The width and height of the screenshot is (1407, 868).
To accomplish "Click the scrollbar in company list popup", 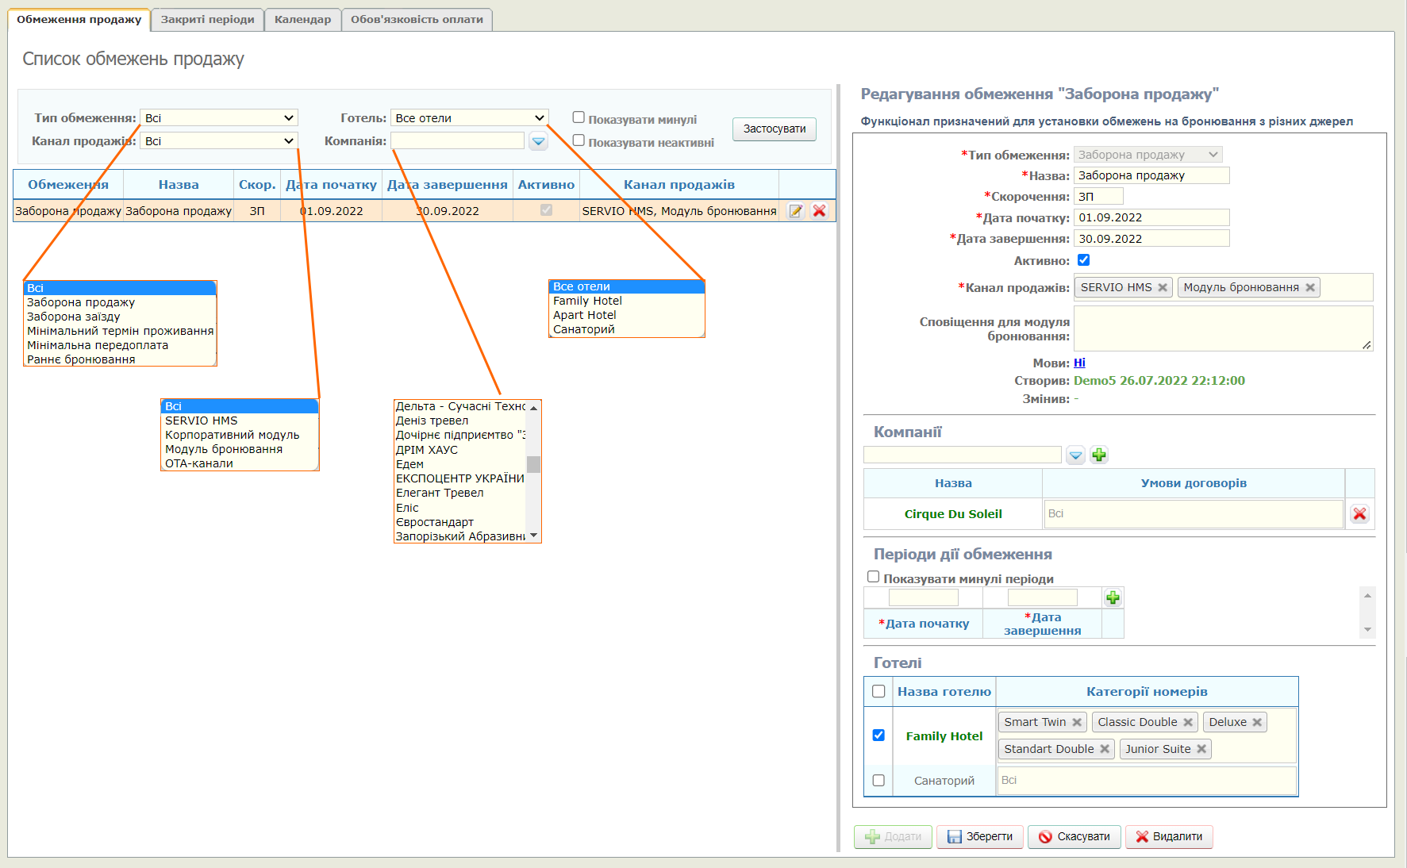I will [x=533, y=465].
